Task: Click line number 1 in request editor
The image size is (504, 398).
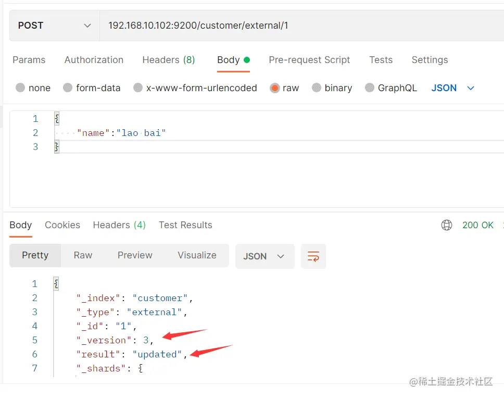Action: (x=35, y=119)
